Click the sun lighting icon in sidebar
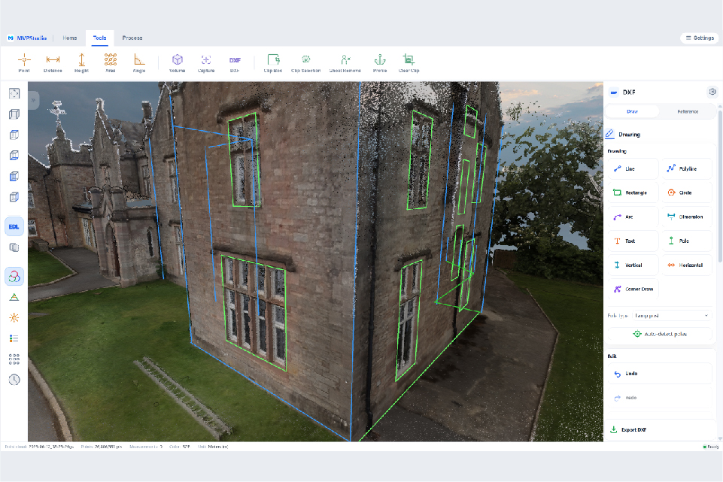The height and width of the screenshot is (482, 723). pyautogui.click(x=14, y=317)
